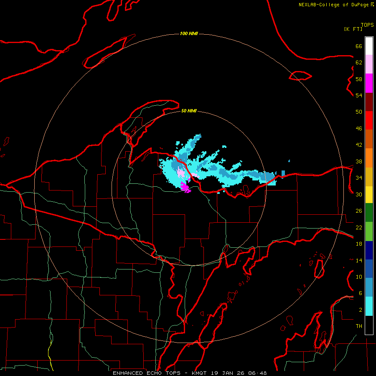Viewport: 376px width, 376px height.
Task: Click the cyan swatch between 2 and 6
Action: (x=369, y=306)
